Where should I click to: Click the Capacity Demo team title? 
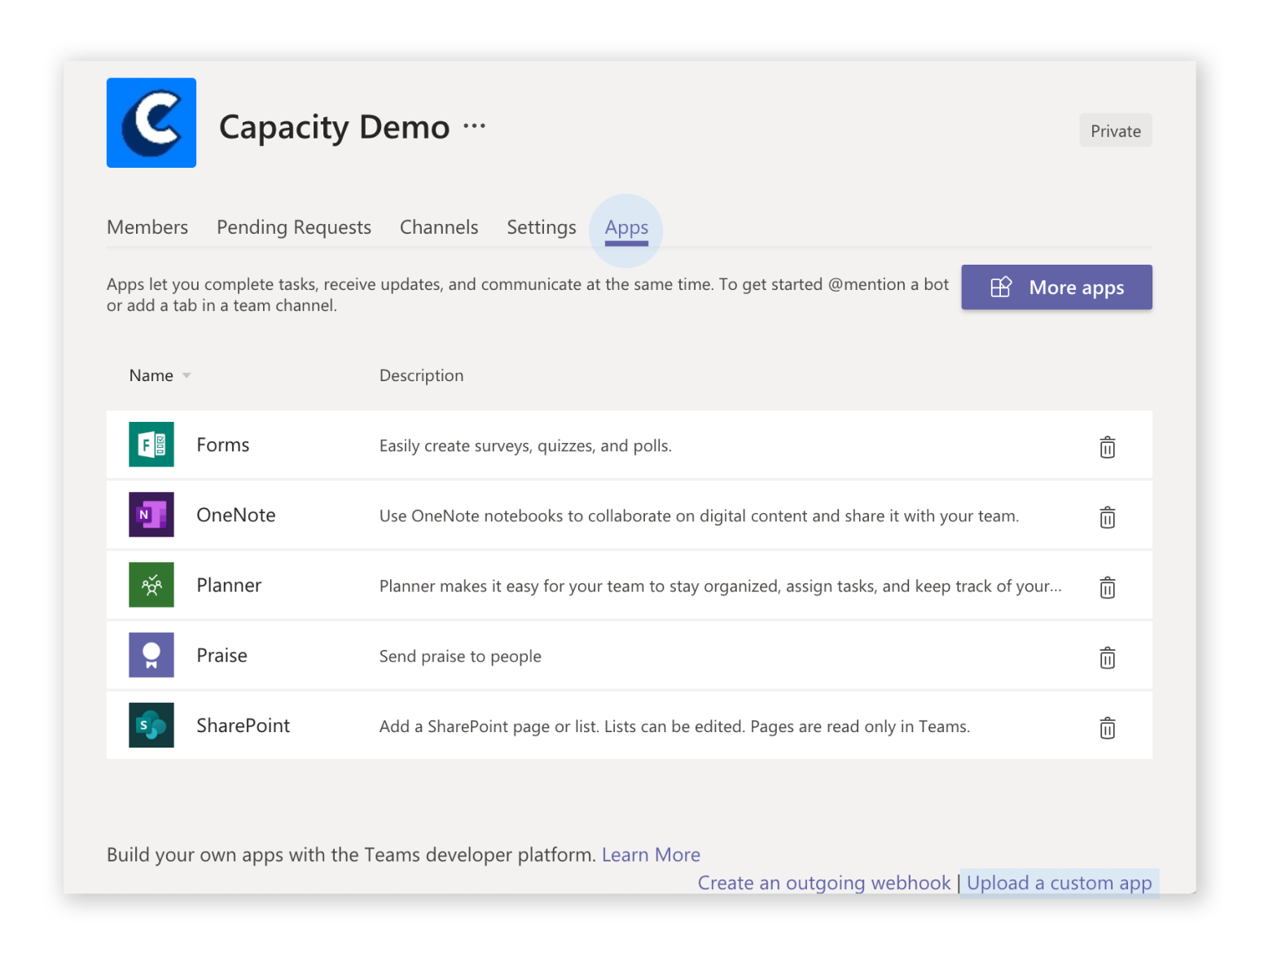(x=334, y=128)
